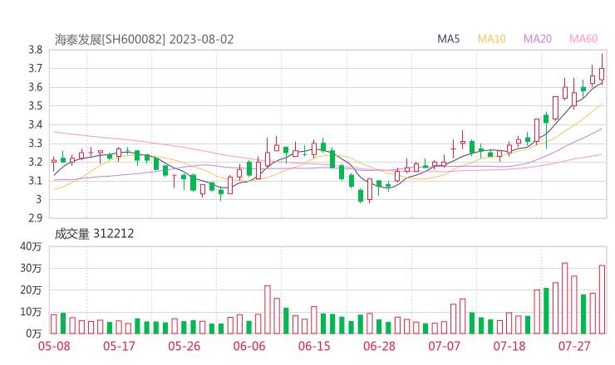Click the rightmost red volume bar
The image size is (615, 365).
pos(602,299)
